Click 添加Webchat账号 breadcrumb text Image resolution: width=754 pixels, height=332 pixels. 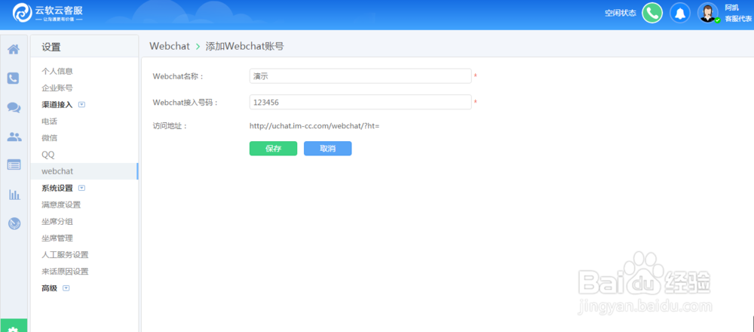pos(245,46)
